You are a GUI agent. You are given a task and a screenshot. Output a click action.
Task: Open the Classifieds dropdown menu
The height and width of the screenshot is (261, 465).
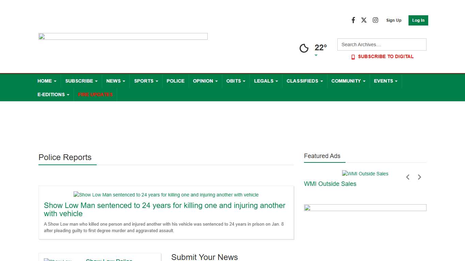[304, 81]
